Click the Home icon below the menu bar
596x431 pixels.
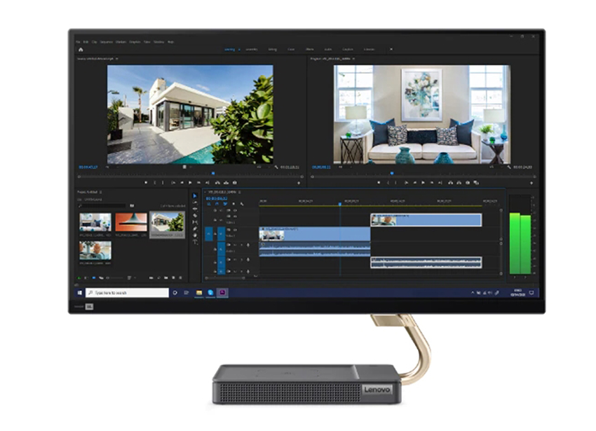pyautogui.click(x=81, y=50)
